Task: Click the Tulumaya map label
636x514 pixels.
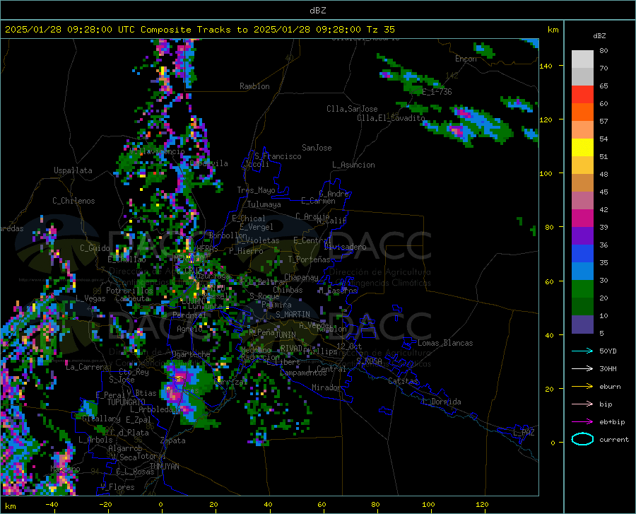Action: click(264, 204)
